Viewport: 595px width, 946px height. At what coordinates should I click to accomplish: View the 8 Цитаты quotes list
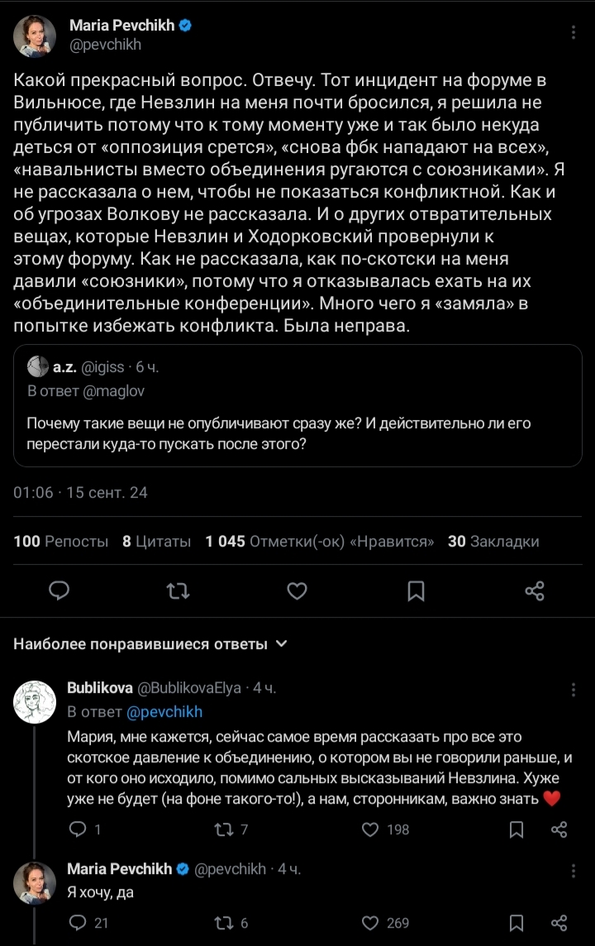click(156, 542)
